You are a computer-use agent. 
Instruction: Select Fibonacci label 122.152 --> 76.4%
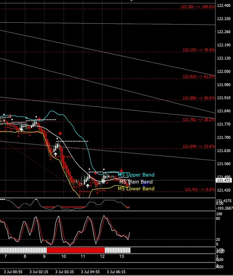(x=199, y=50)
